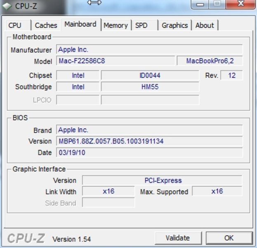Select the Mainboard tab
This screenshot has height=248, width=257.
click(80, 24)
